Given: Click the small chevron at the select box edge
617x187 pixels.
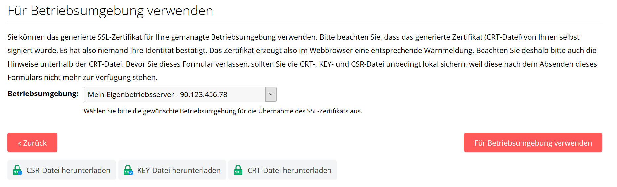Looking at the screenshot, I should point(271,94).
